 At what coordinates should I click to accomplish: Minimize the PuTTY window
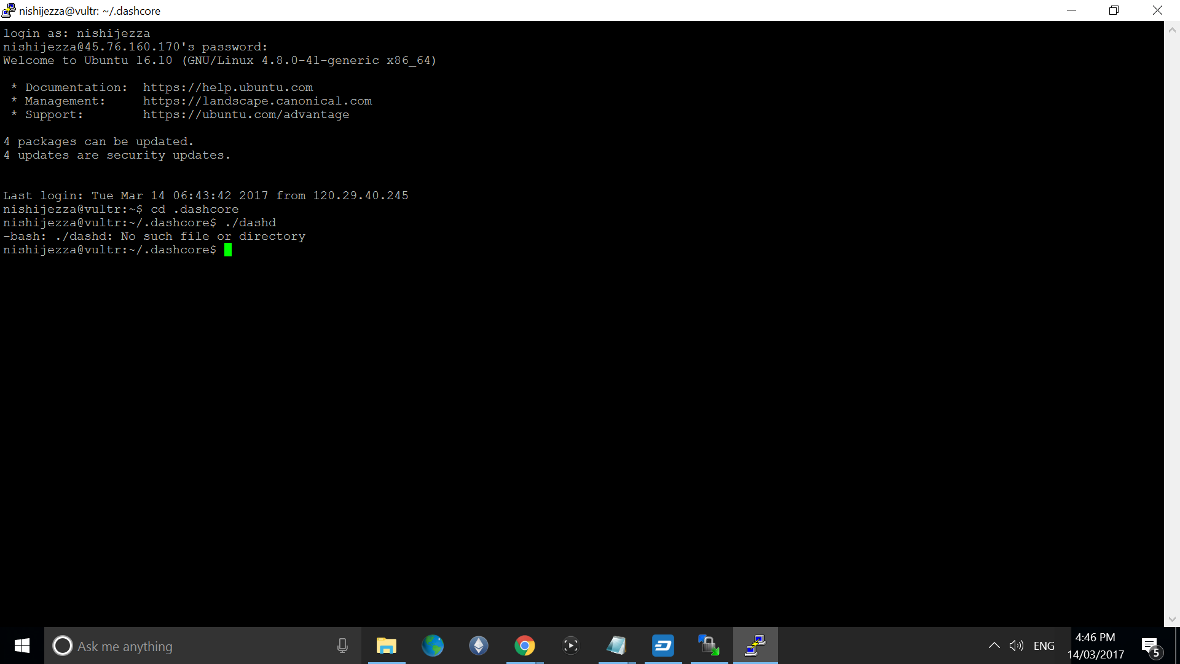click(x=1071, y=10)
